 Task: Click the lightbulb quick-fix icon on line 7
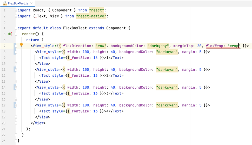pyautogui.click(x=21, y=45)
